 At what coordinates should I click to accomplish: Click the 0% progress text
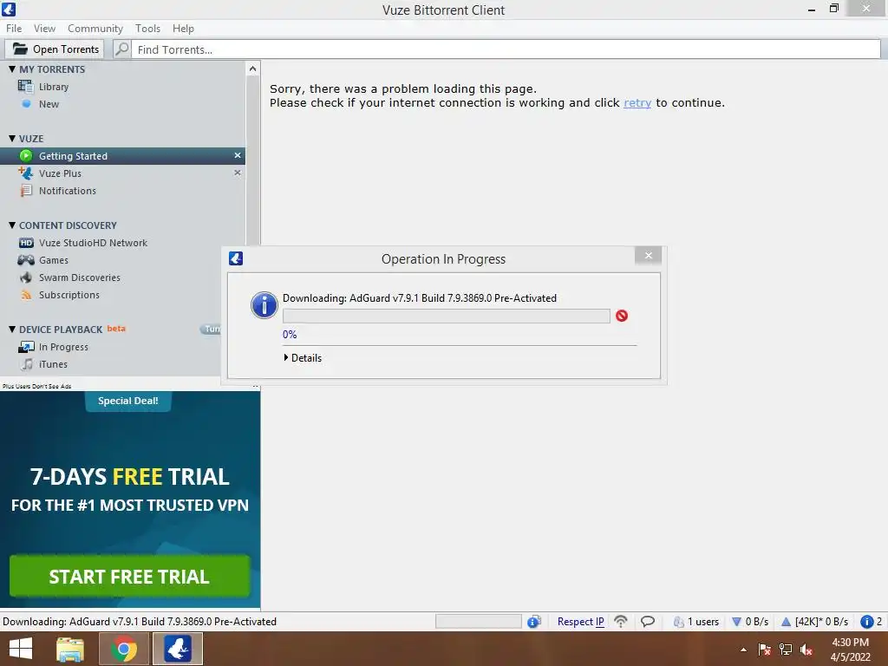[290, 335]
